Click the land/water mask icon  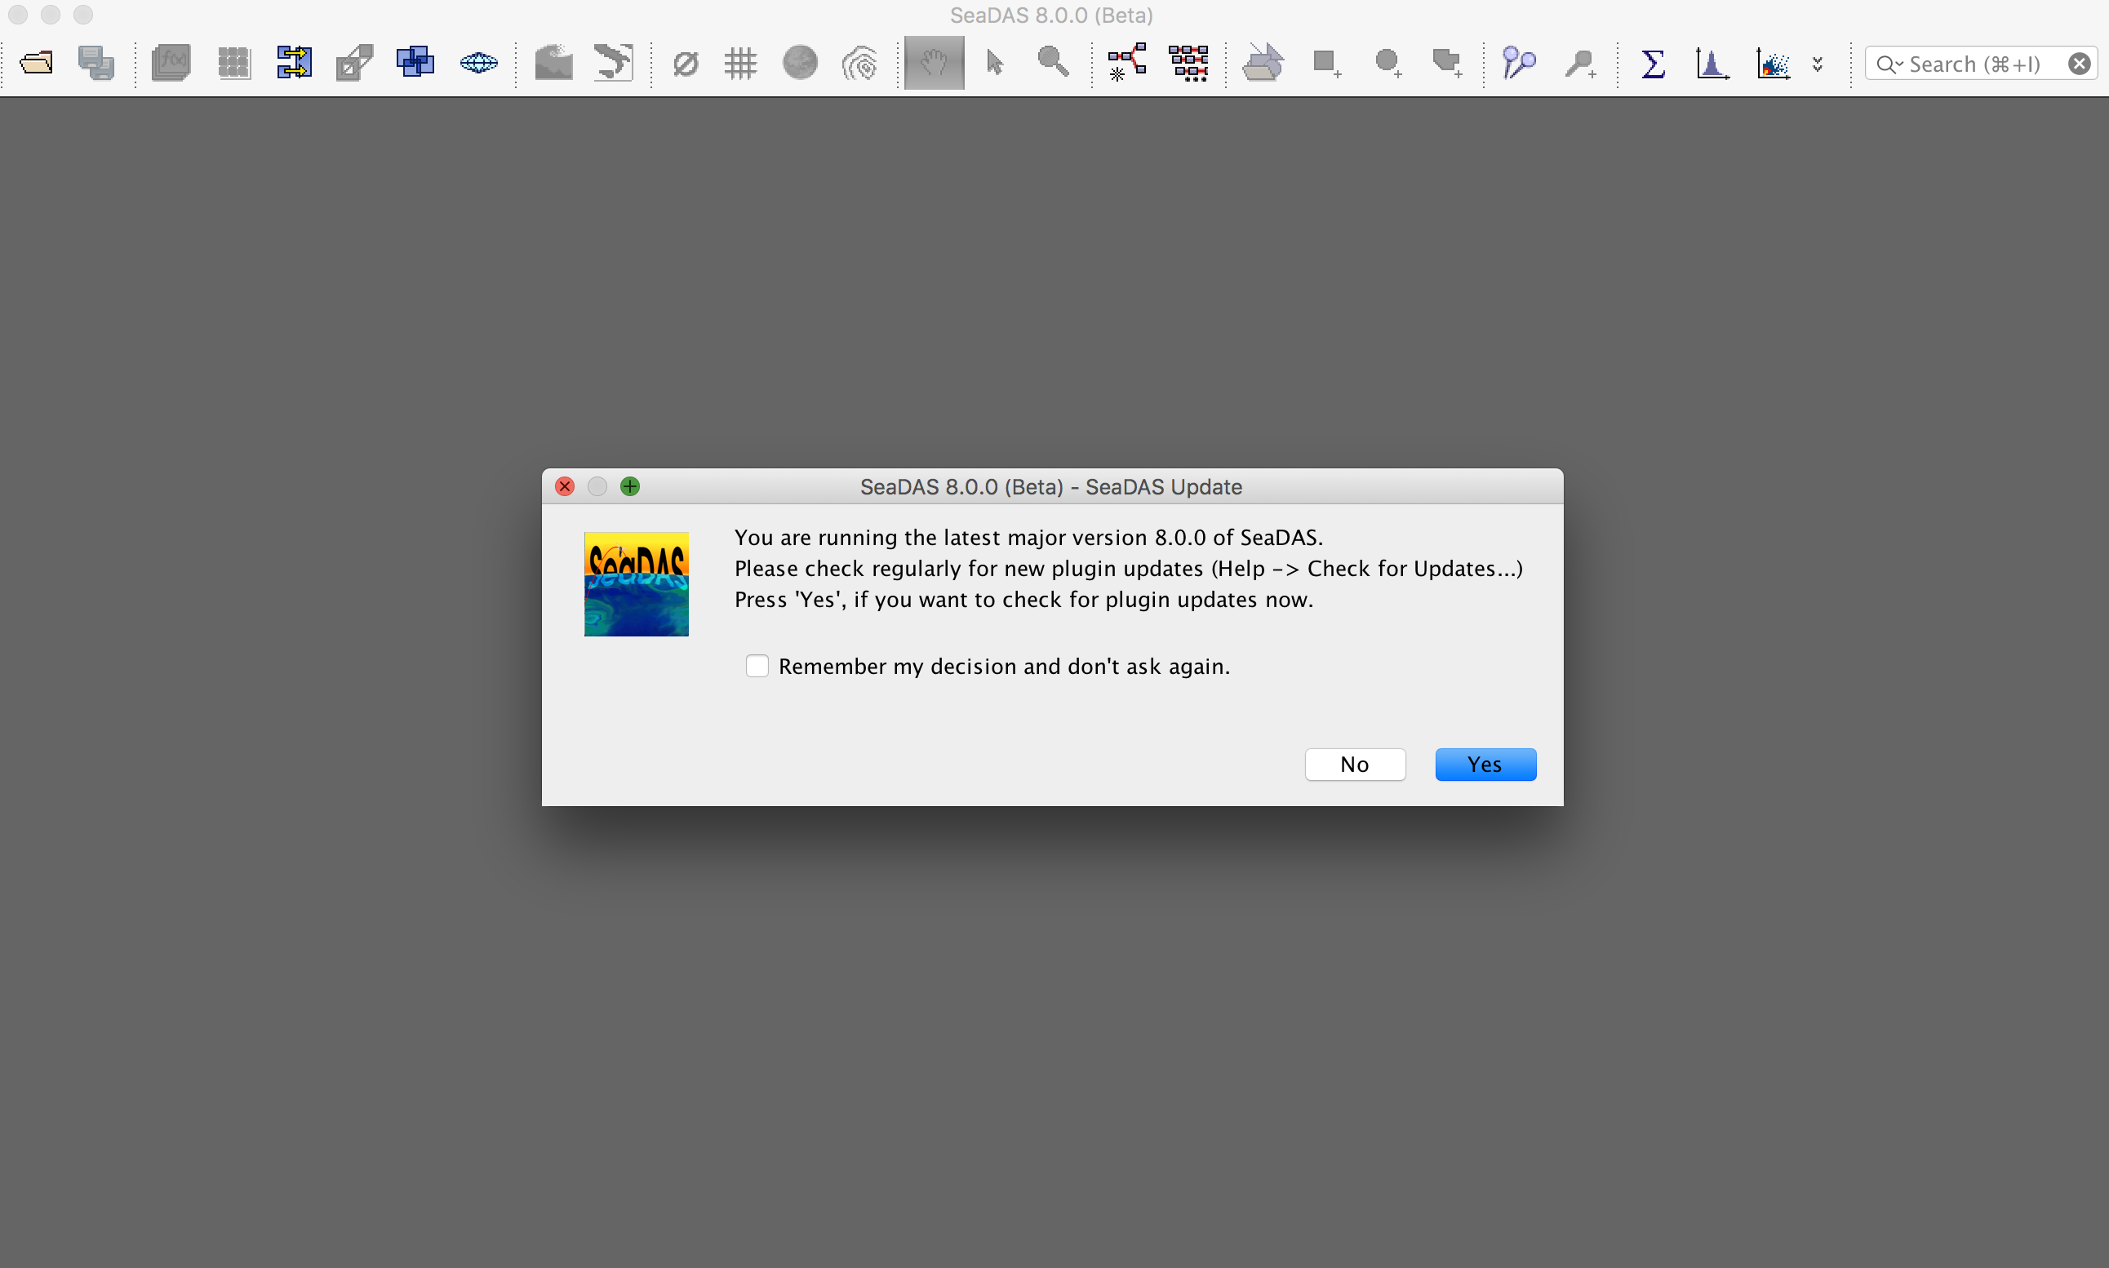coord(553,62)
